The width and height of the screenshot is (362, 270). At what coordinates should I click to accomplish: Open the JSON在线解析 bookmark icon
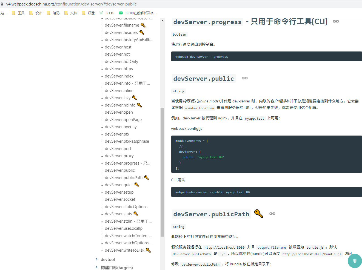tap(121, 13)
